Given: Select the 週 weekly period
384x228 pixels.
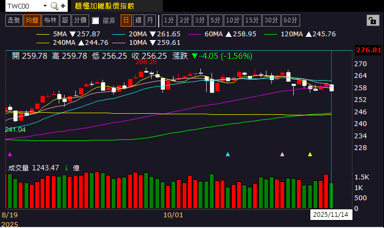Looking at the screenshot, I should point(138,20).
